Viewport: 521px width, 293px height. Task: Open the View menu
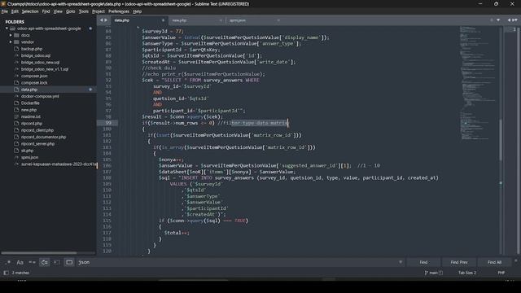pos(58,11)
